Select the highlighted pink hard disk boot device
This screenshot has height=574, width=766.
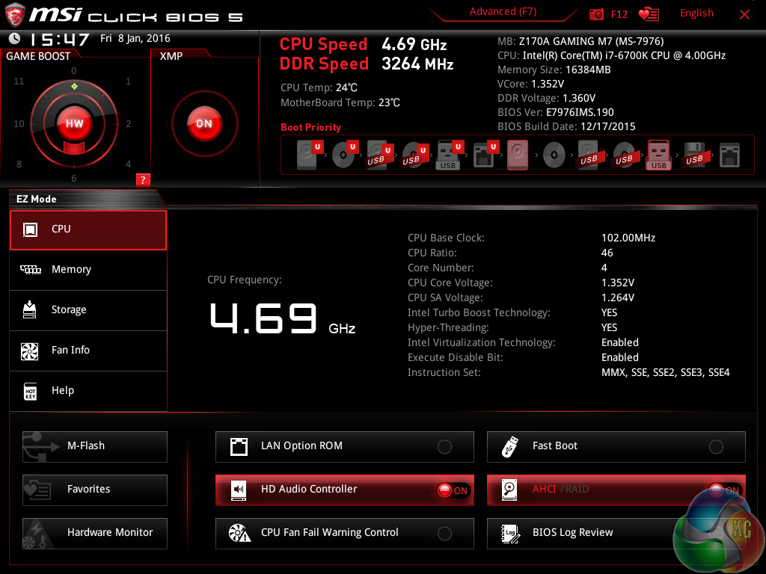pyautogui.click(x=518, y=155)
